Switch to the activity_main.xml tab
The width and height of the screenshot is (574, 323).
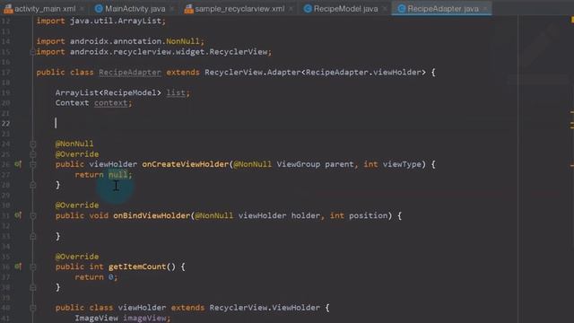point(45,8)
